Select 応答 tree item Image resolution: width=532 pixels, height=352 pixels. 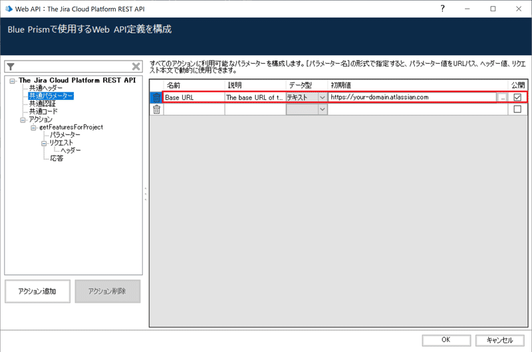(57, 158)
